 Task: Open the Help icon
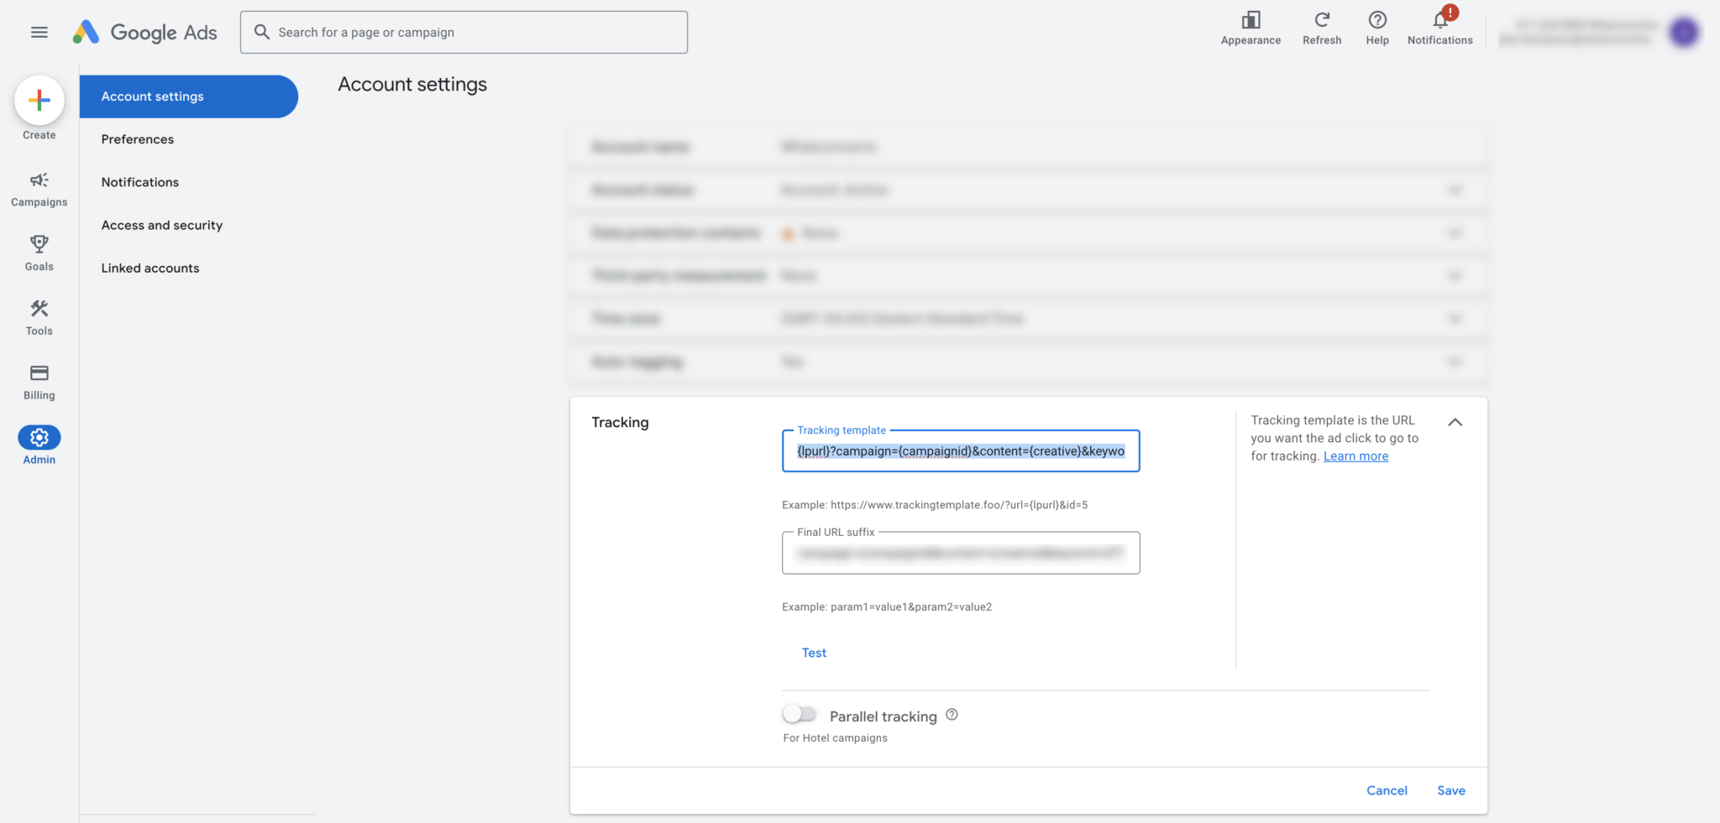[x=1377, y=21]
